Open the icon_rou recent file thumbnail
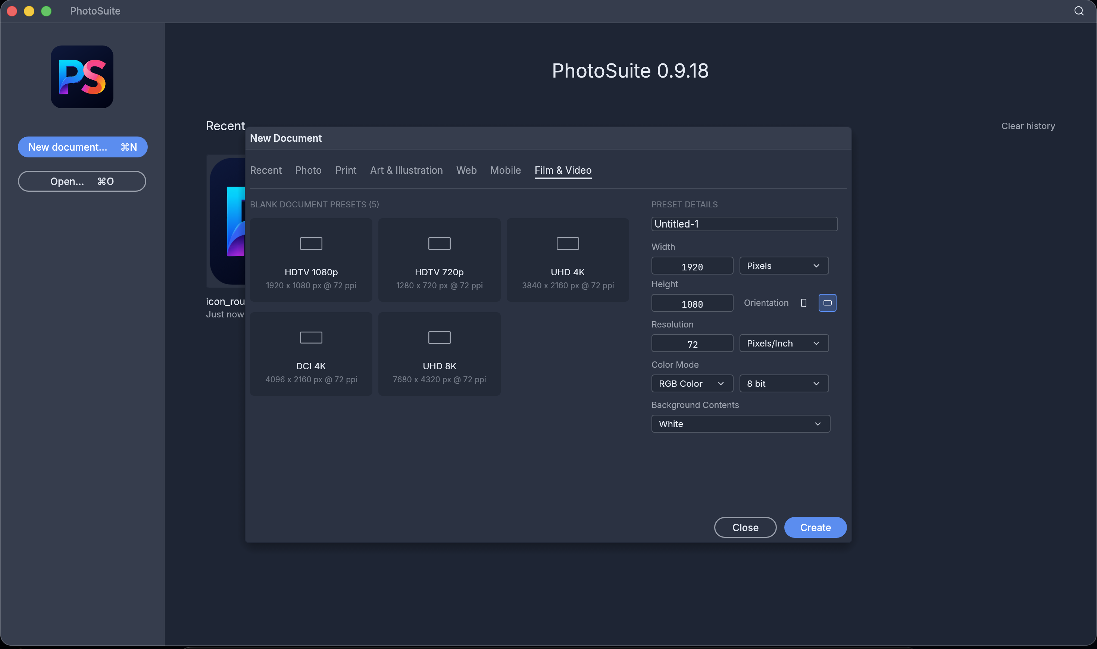 (x=226, y=221)
